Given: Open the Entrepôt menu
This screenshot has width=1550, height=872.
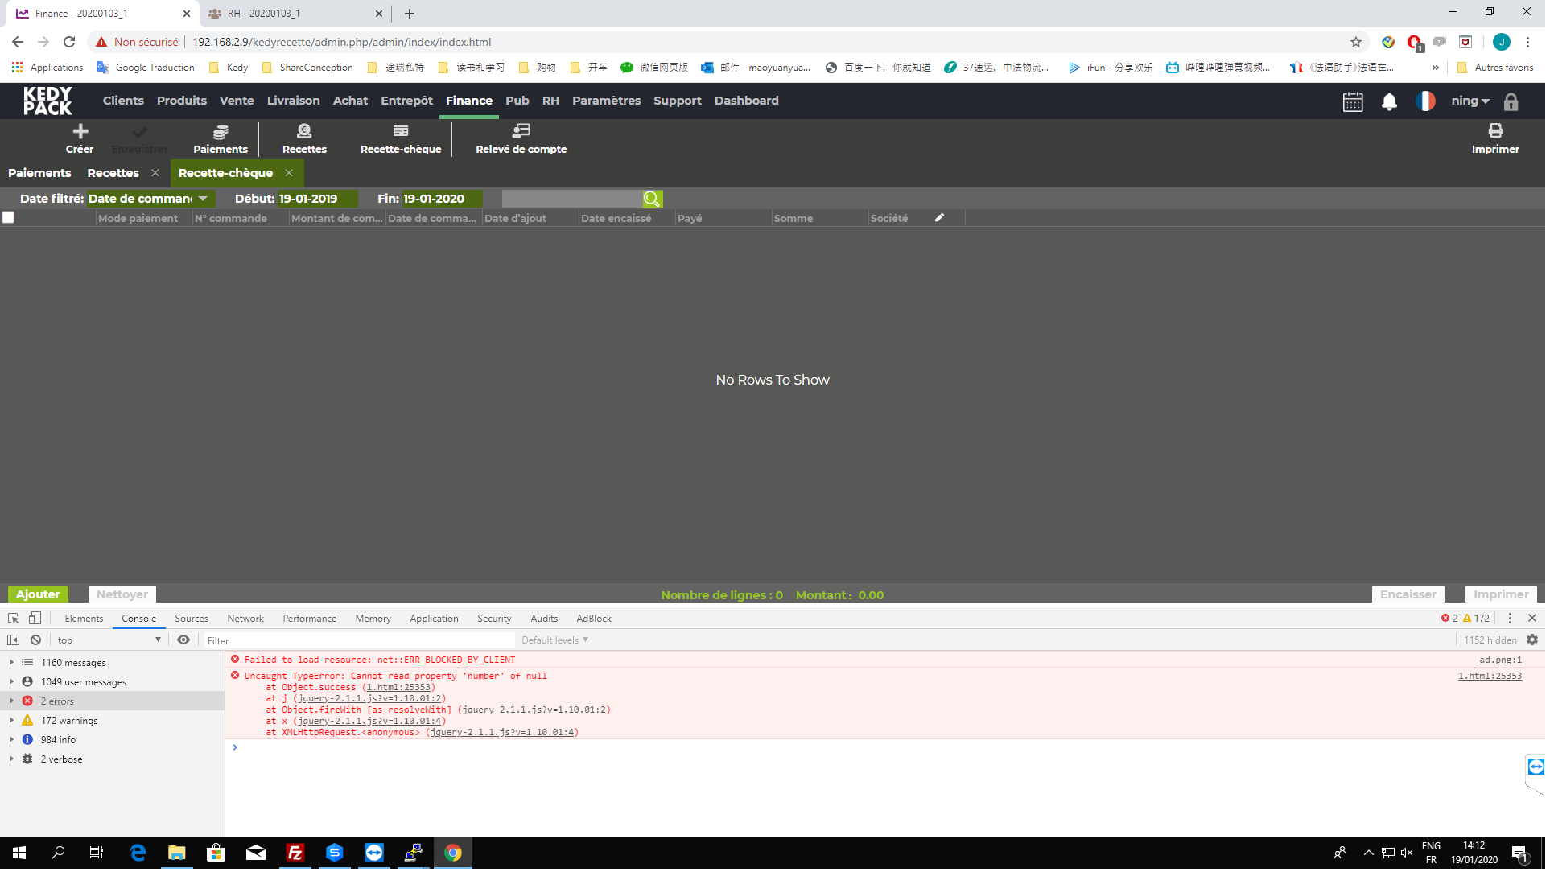Looking at the screenshot, I should click(408, 101).
